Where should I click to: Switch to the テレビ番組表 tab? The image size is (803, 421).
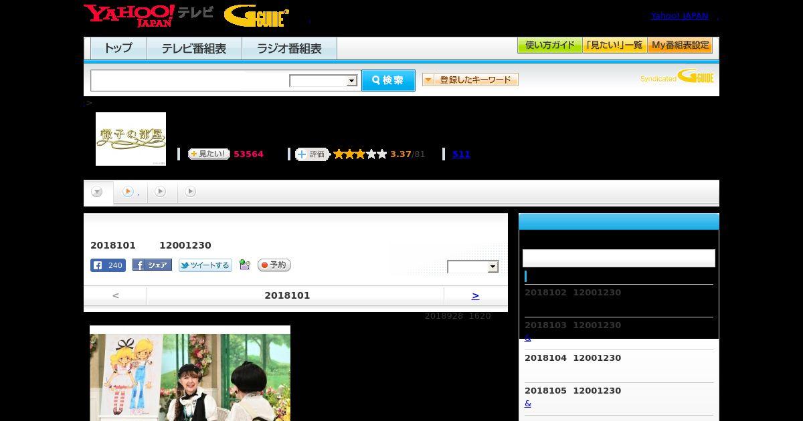coord(194,49)
